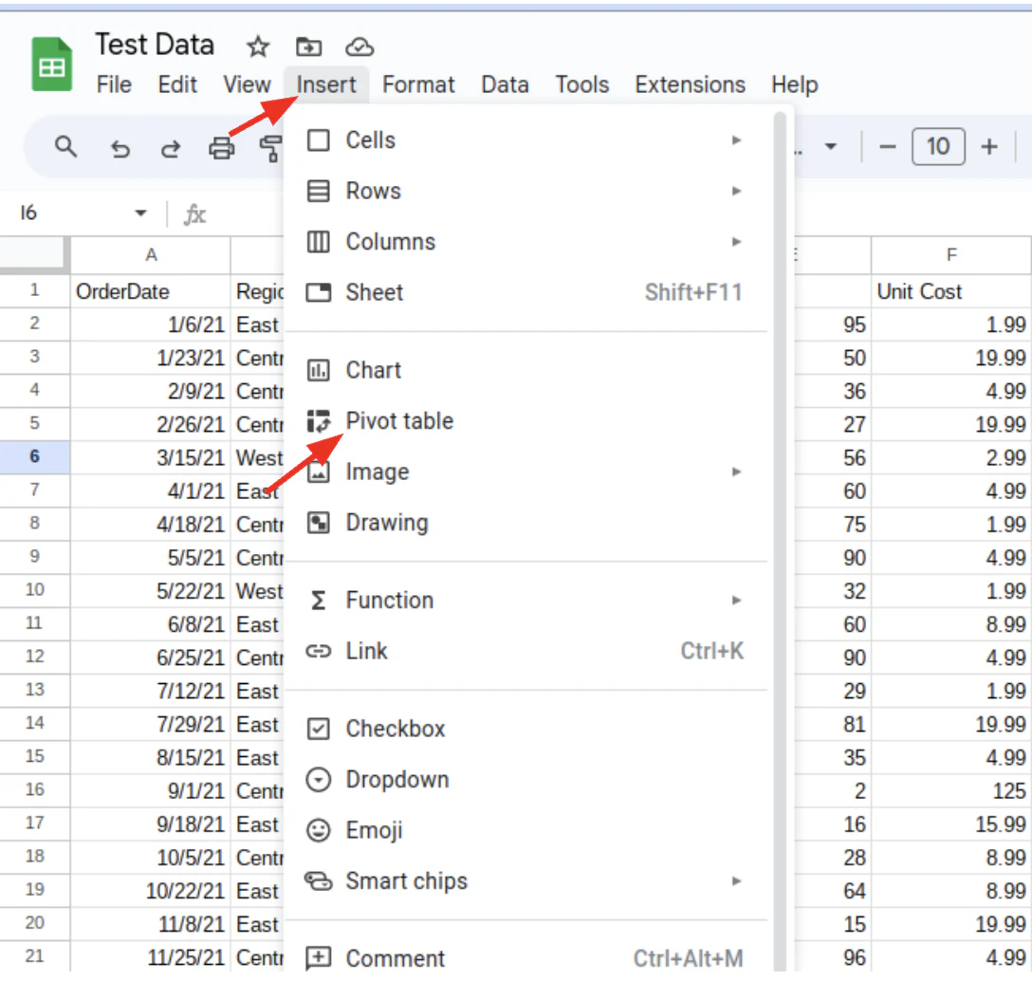Star the Test Data document
The height and width of the screenshot is (981, 1032).
(x=258, y=46)
